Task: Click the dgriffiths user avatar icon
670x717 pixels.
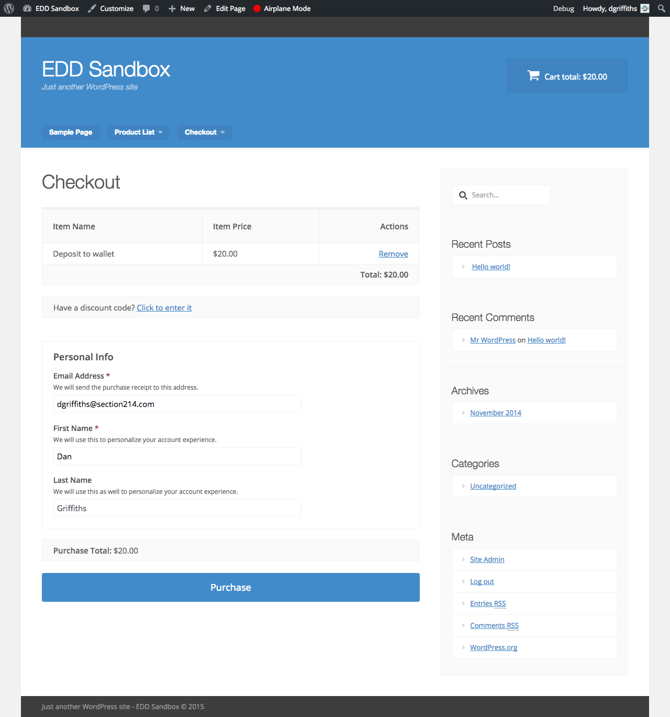Action: (645, 8)
